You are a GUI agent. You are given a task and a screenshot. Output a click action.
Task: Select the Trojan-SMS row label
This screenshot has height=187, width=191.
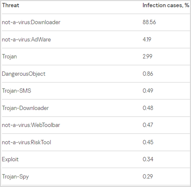(16, 91)
